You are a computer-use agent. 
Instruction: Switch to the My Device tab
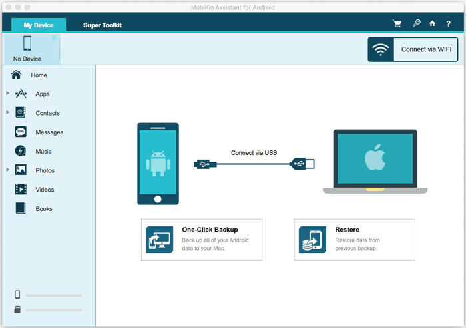(x=39, y=25)
